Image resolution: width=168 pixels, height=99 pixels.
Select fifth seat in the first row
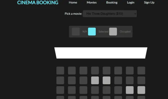coord(107,71)
